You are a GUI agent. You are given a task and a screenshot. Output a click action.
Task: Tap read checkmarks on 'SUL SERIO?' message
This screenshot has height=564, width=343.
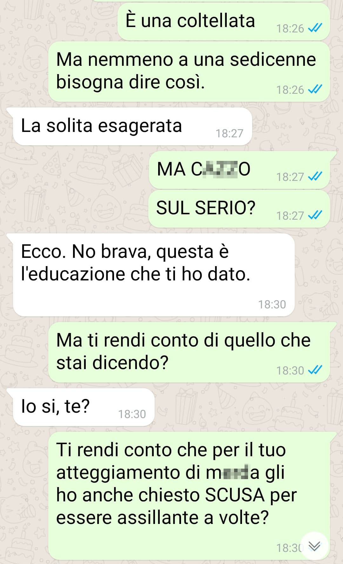[315, 216]
